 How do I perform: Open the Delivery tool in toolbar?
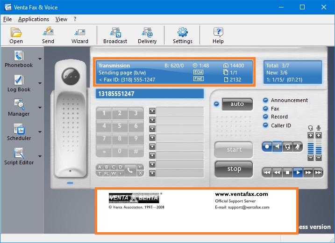[147, 35]
